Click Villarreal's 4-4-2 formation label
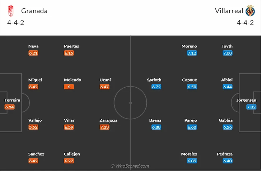Screen dimensions: 262x171 [x=245, y=22]
